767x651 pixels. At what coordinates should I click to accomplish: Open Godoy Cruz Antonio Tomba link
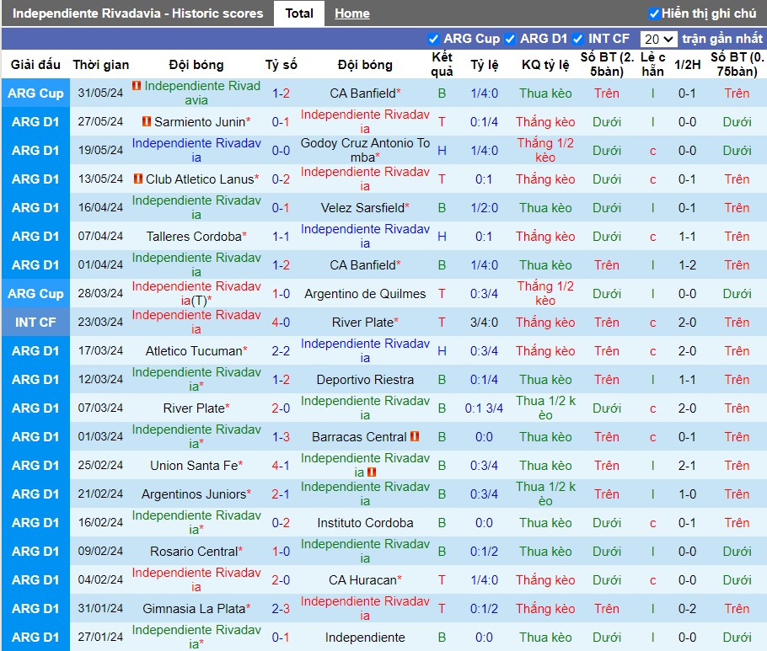pyautogui.click(x=365, y=150)
